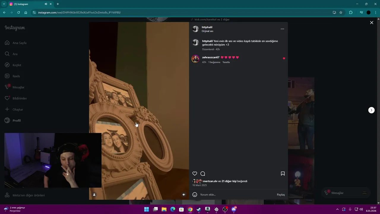Open Chrome three-dot menu
This screenshot has width=380, height=214.
coord(376,12)
